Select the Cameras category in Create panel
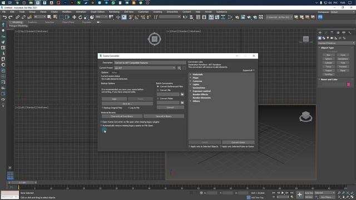 (x=332, y=38)
